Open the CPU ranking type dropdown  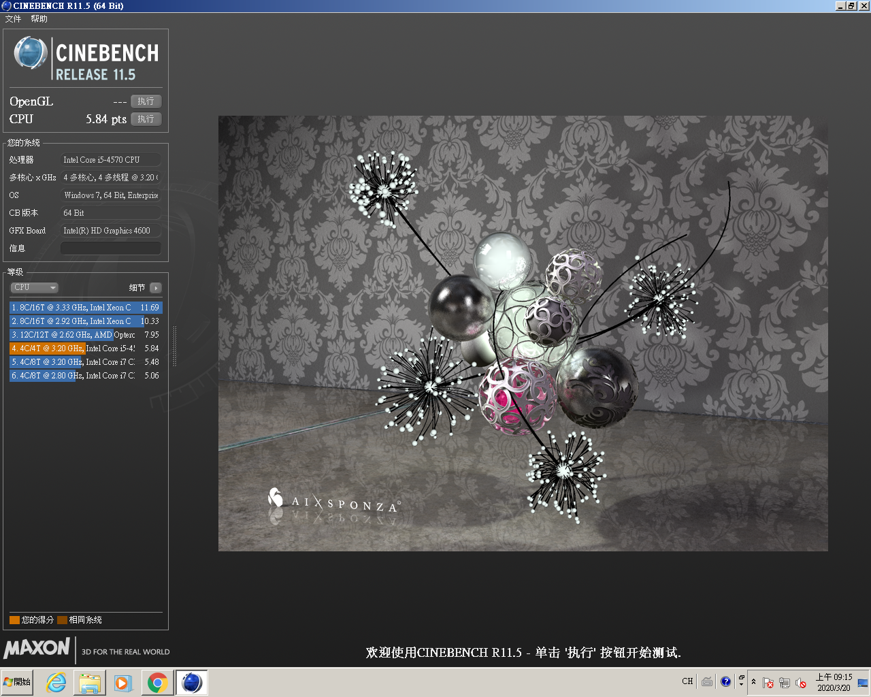coord(35,288)
